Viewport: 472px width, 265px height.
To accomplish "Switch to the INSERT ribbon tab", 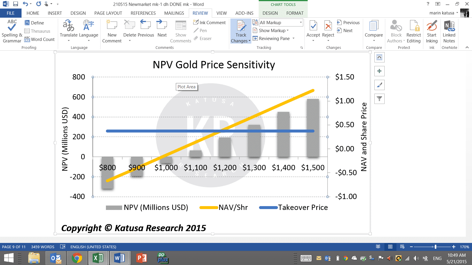I will pos(55,13).
